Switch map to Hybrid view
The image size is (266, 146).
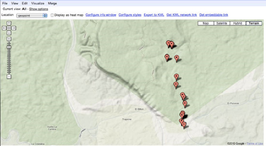pos(238,23)
